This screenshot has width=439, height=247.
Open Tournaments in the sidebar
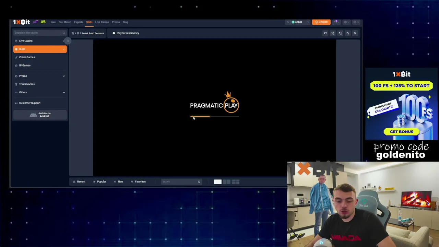tap(27, 84)
